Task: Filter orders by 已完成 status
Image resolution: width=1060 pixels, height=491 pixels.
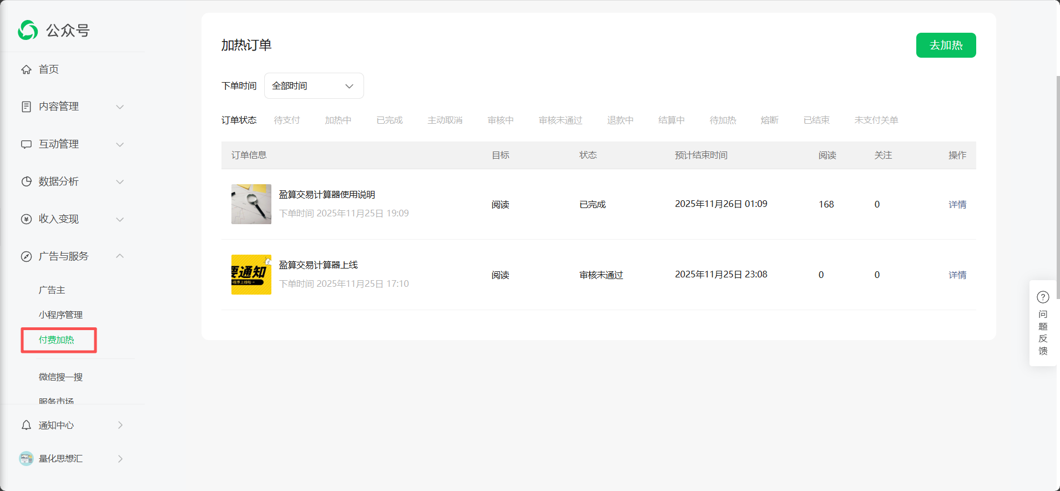Action: pos(389,120)
